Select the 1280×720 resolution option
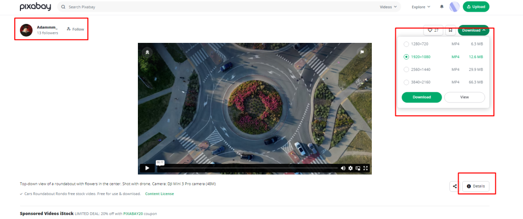 point(443,44)
